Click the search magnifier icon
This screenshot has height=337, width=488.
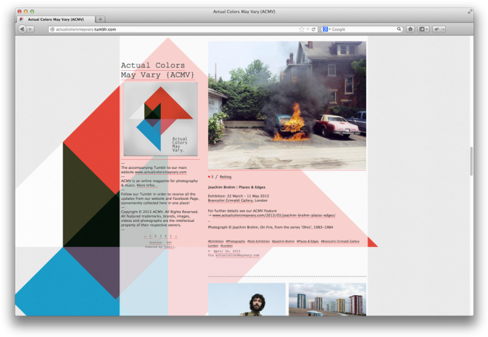[399, 29]
